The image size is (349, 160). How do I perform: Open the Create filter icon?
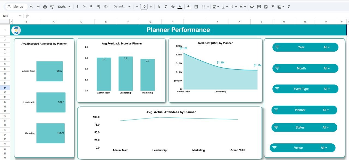point(273,7)
